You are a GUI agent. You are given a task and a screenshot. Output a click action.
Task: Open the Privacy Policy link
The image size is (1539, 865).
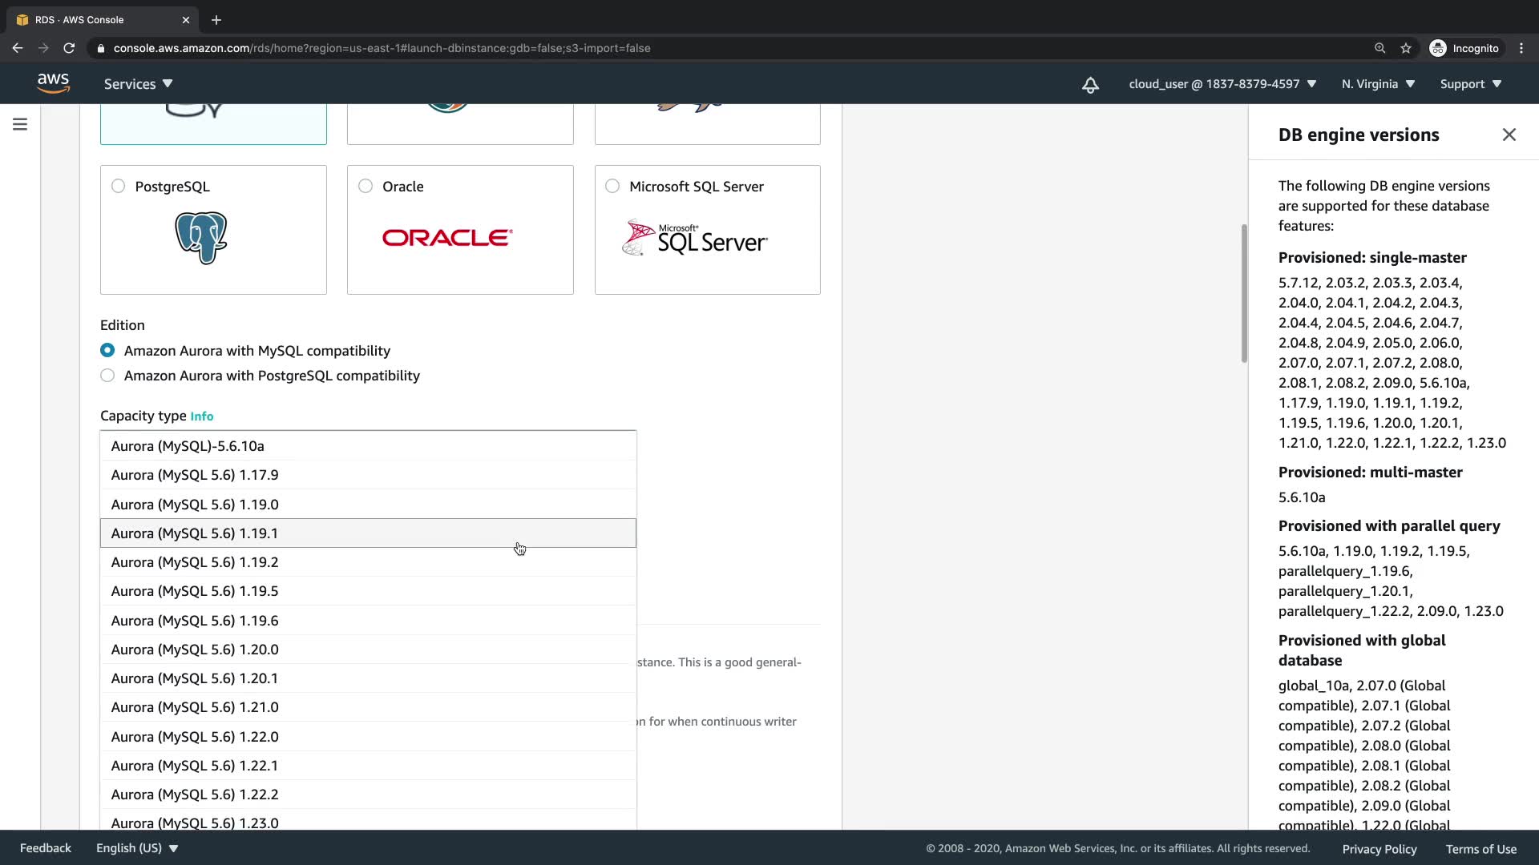coord(1379,849)
